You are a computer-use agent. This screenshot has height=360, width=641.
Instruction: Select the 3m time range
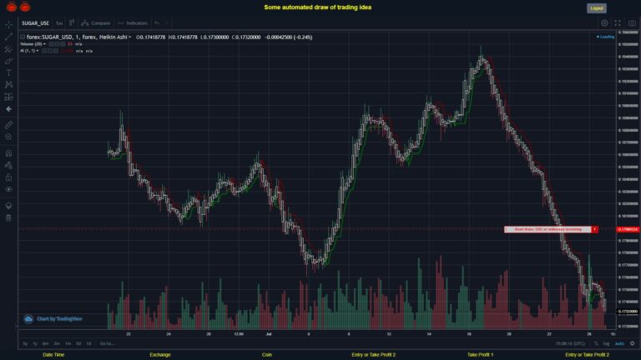coord(57,343)
